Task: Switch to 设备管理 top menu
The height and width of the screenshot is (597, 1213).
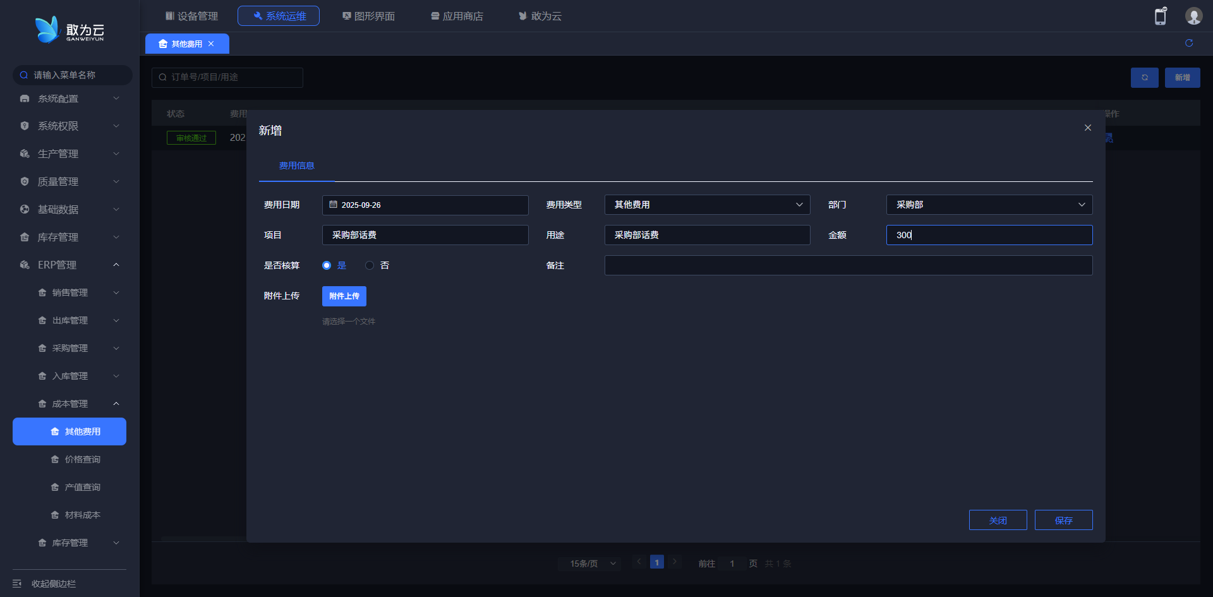Action: pyautogui.click(x=191, y=16)
